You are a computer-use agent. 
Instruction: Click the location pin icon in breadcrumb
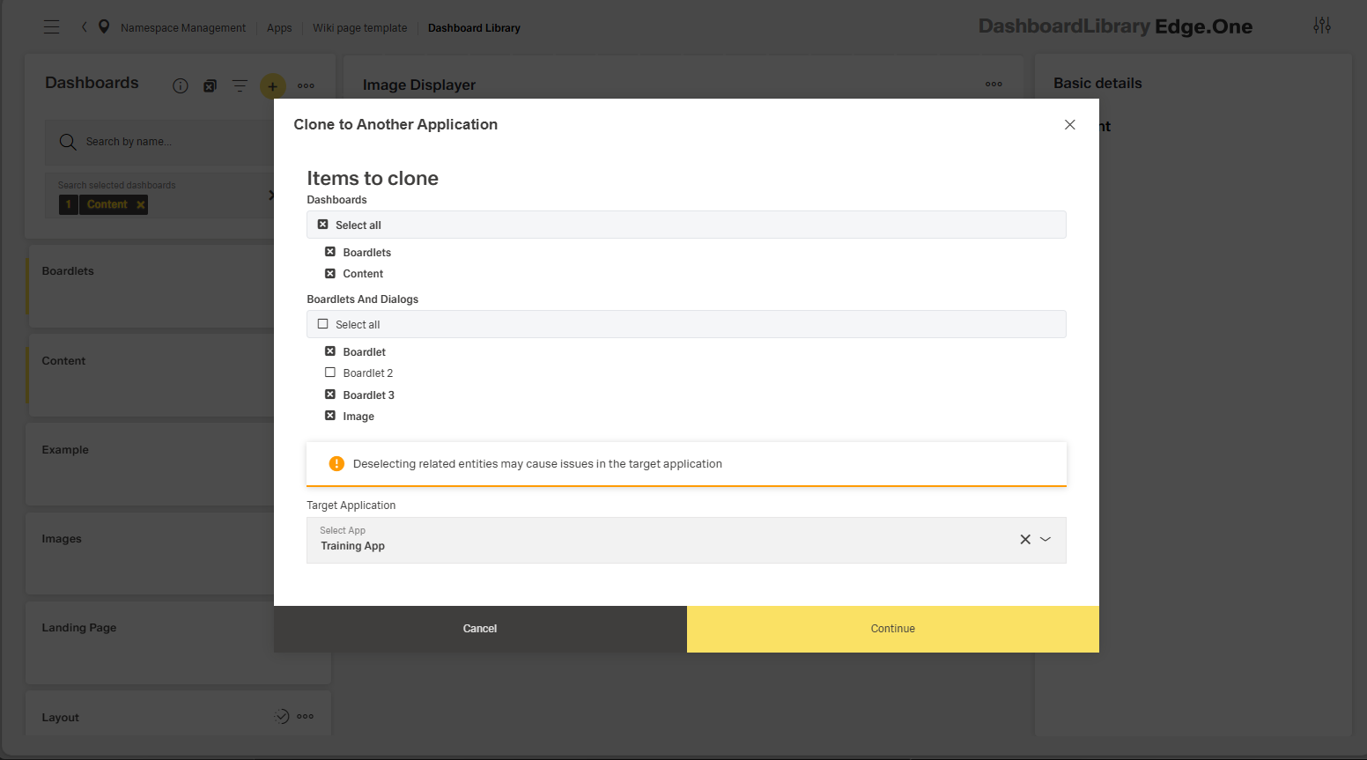[x=104, y=27]
